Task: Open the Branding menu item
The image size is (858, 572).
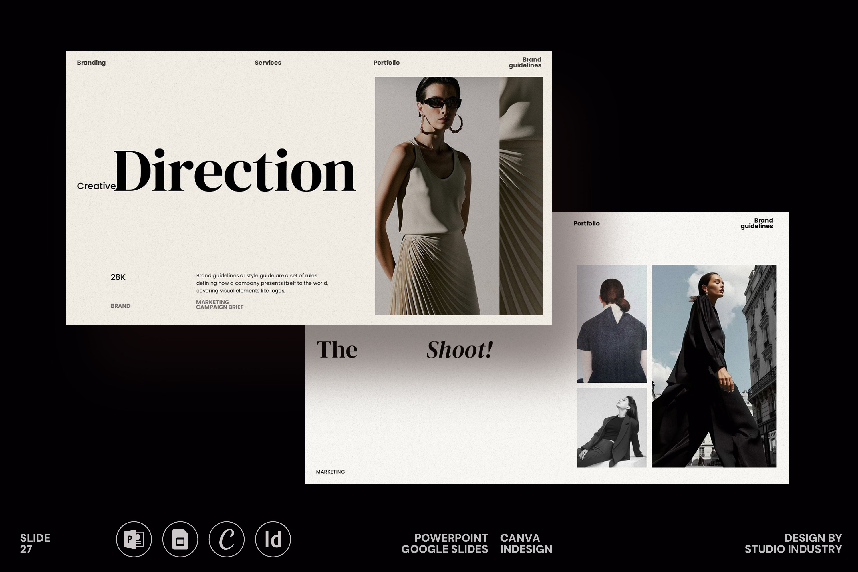Action: click(x=91, y=63)
